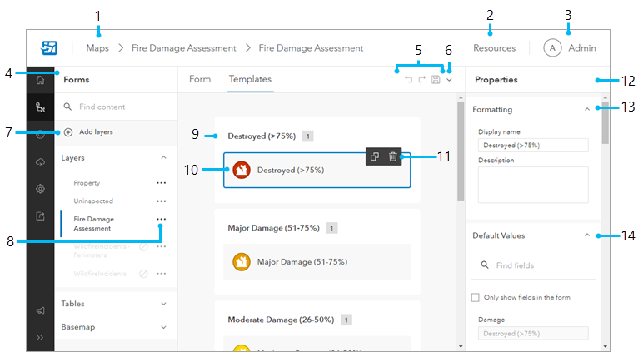The image size is (643, 352).
Task: Open the home icon in sidebar
Action: 40,80
